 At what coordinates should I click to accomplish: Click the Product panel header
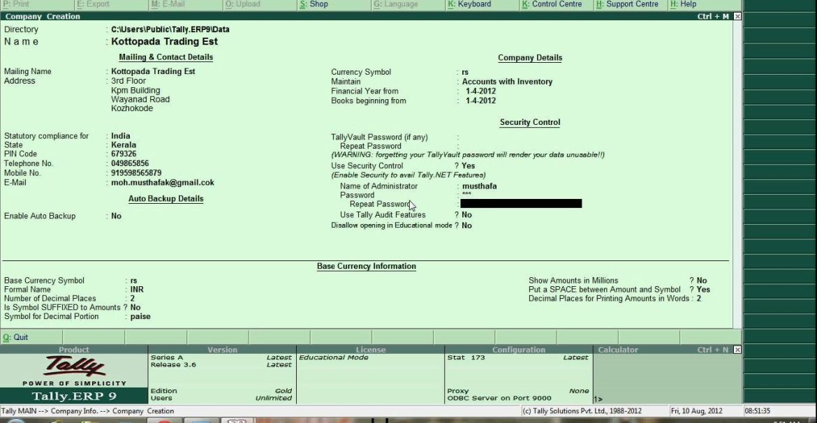74,350
